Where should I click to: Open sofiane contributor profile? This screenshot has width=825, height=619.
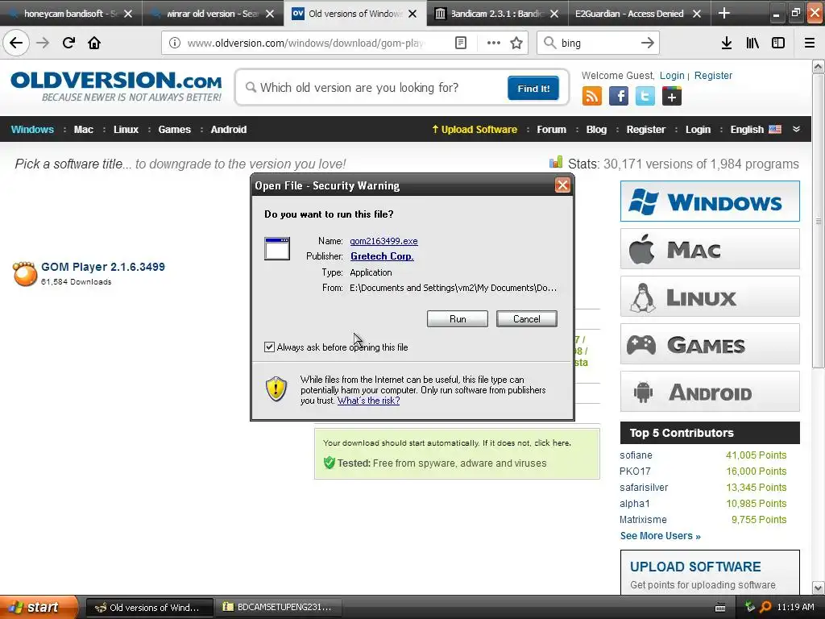(x=636, y=455)
